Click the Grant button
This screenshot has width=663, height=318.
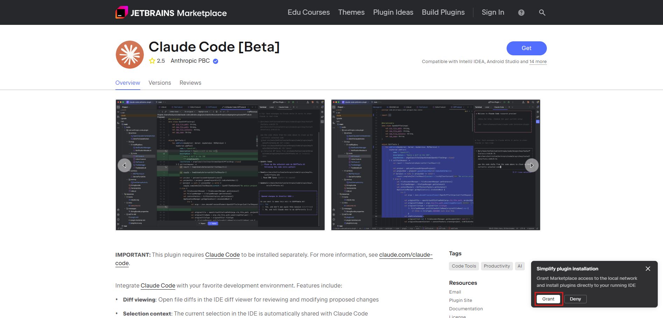[x=548, y=299]
